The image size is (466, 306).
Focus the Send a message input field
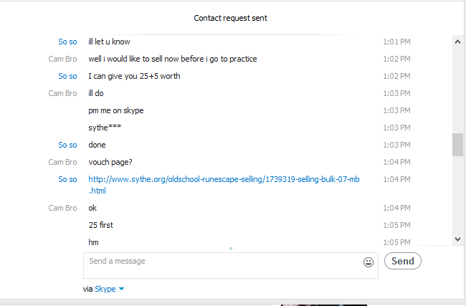tap(231, 265)
